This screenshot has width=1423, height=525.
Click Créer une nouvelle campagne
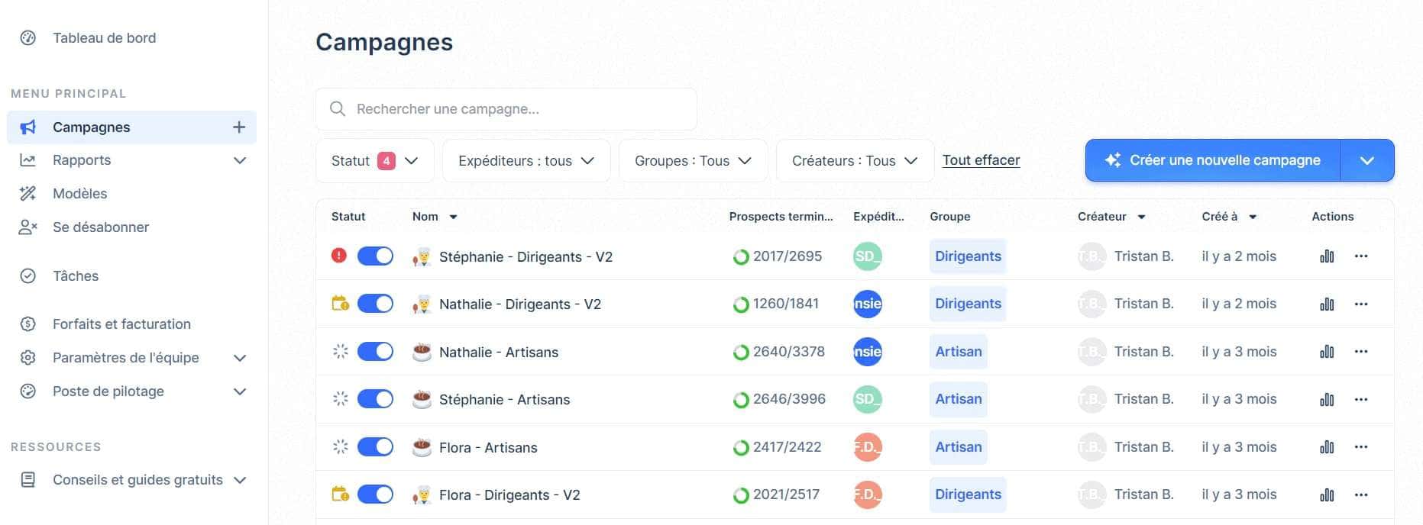pyautogui.click(x=1213, y=160)
